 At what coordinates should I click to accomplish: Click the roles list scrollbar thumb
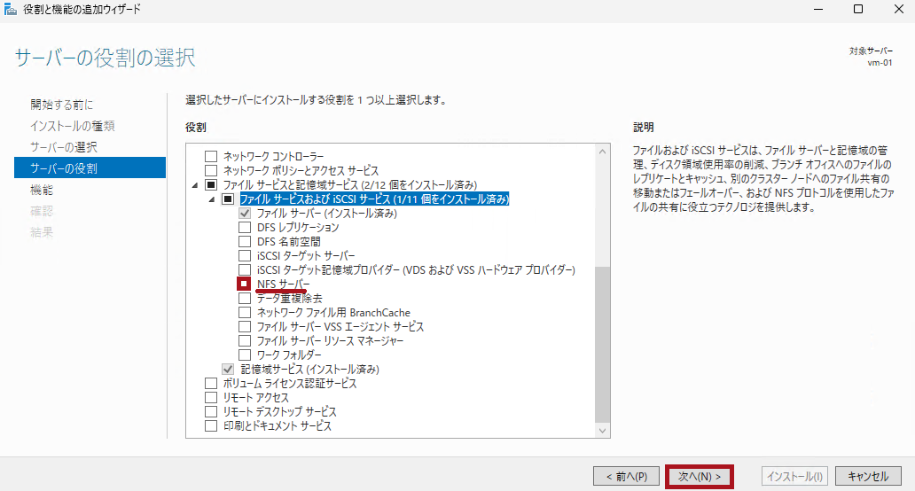(x=603, y=344)
